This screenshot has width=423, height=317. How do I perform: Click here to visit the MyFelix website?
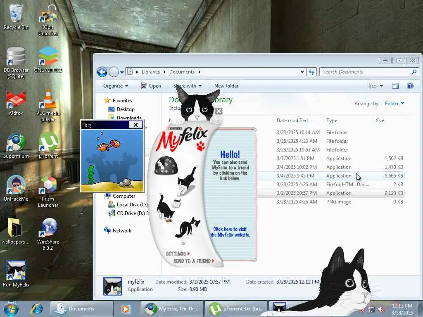pyautogui.click(x=230, y=232)
